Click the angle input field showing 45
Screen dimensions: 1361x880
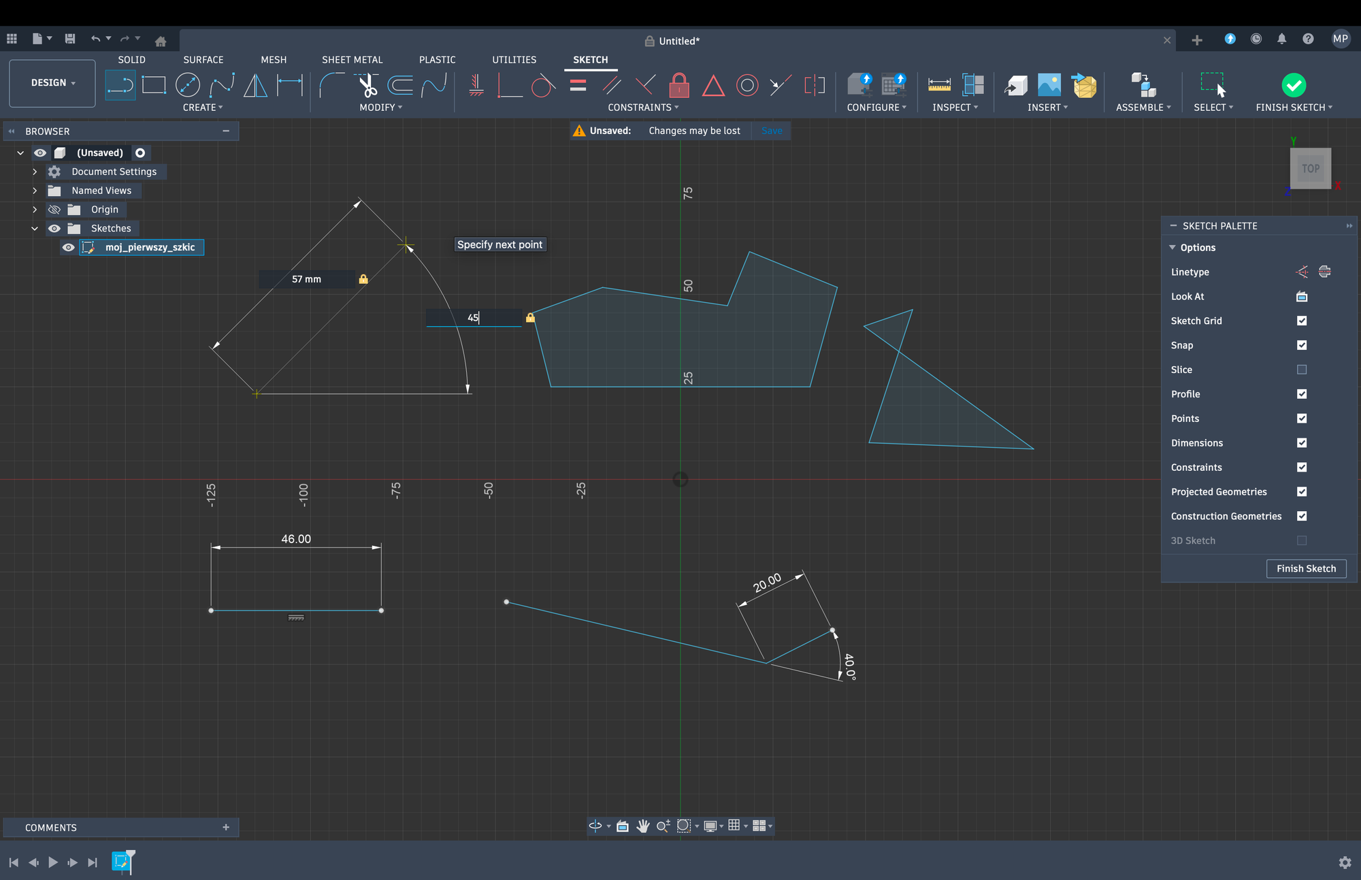click(474, 318)
